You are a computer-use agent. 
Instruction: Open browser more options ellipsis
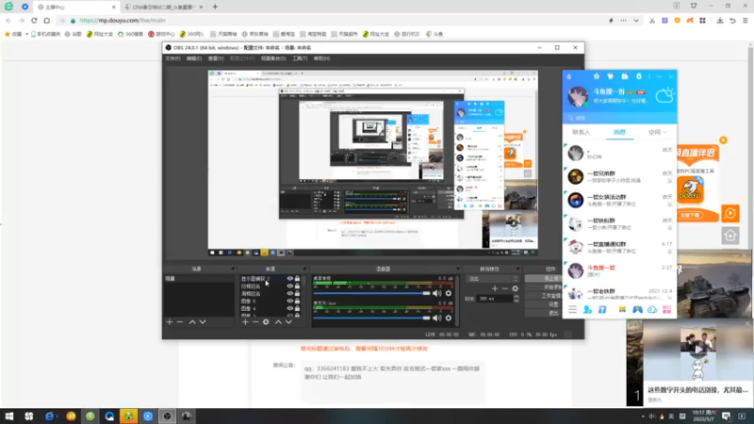623,20
